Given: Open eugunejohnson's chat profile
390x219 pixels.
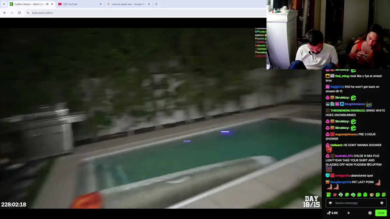Looking at the screenshot, I should pyautogui.click(x=346, y=134).
